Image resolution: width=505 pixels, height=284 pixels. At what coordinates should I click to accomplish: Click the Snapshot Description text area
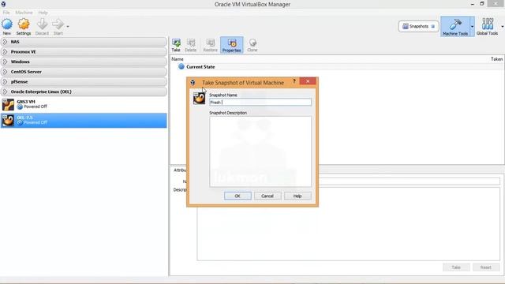260,151
